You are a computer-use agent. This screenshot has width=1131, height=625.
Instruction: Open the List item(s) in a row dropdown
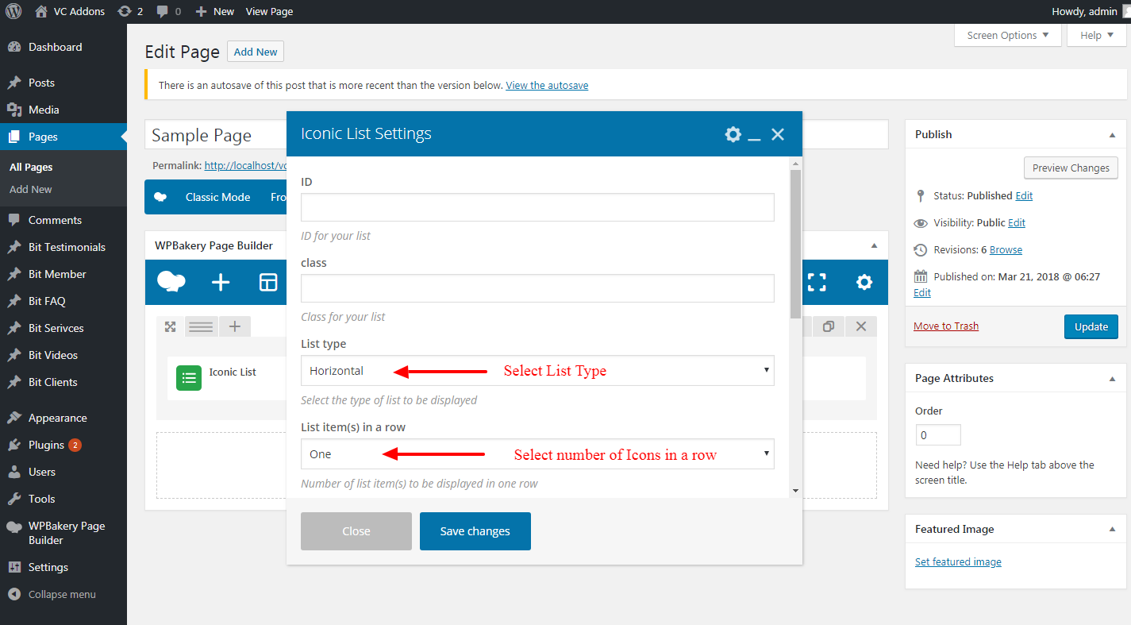pyautogui.click(x=537, y=454)
